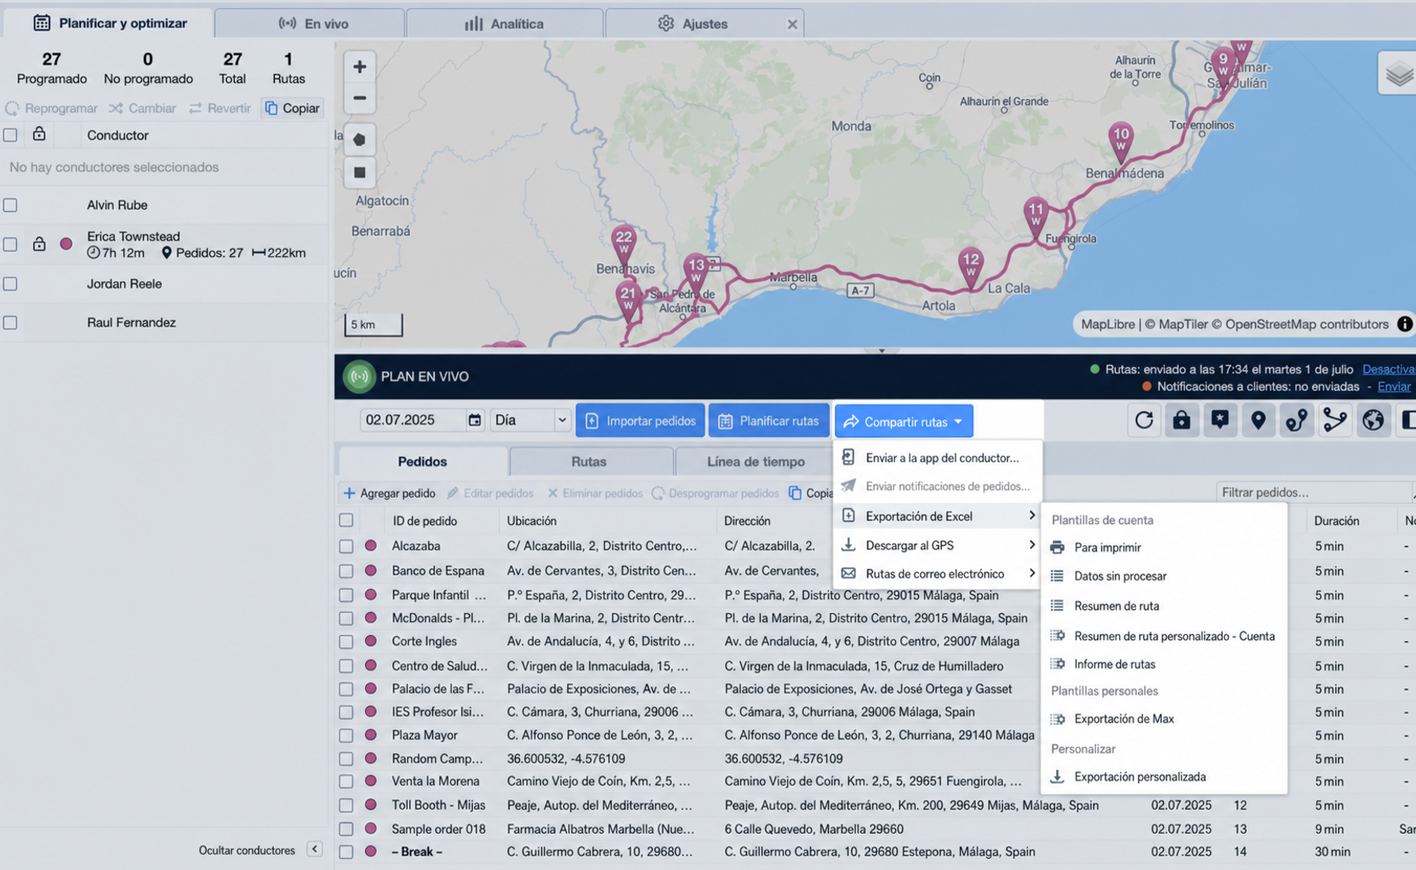Select the rectangle draw tool on map
This screenshot has height=870, width=1416.
(x=360, y=173)
